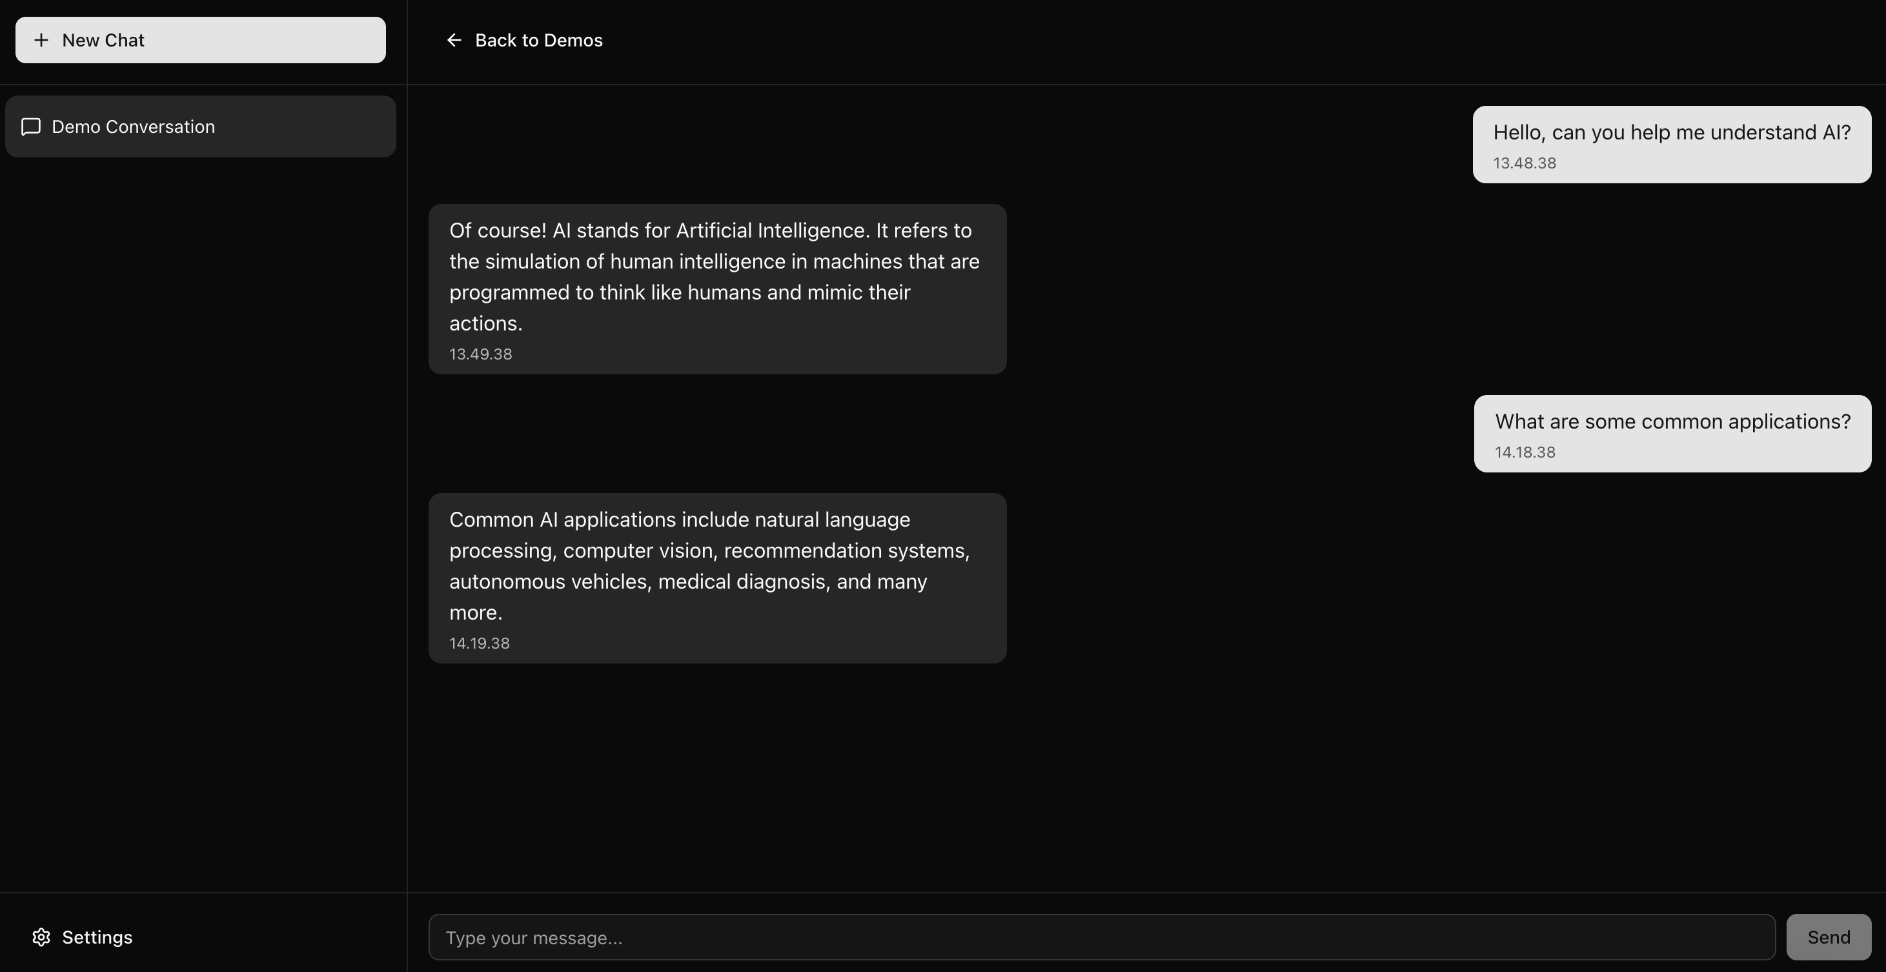Screen dimensions: 1886x972
Task: Click the reply listing common AI applications
Action: tap(709, 566)
